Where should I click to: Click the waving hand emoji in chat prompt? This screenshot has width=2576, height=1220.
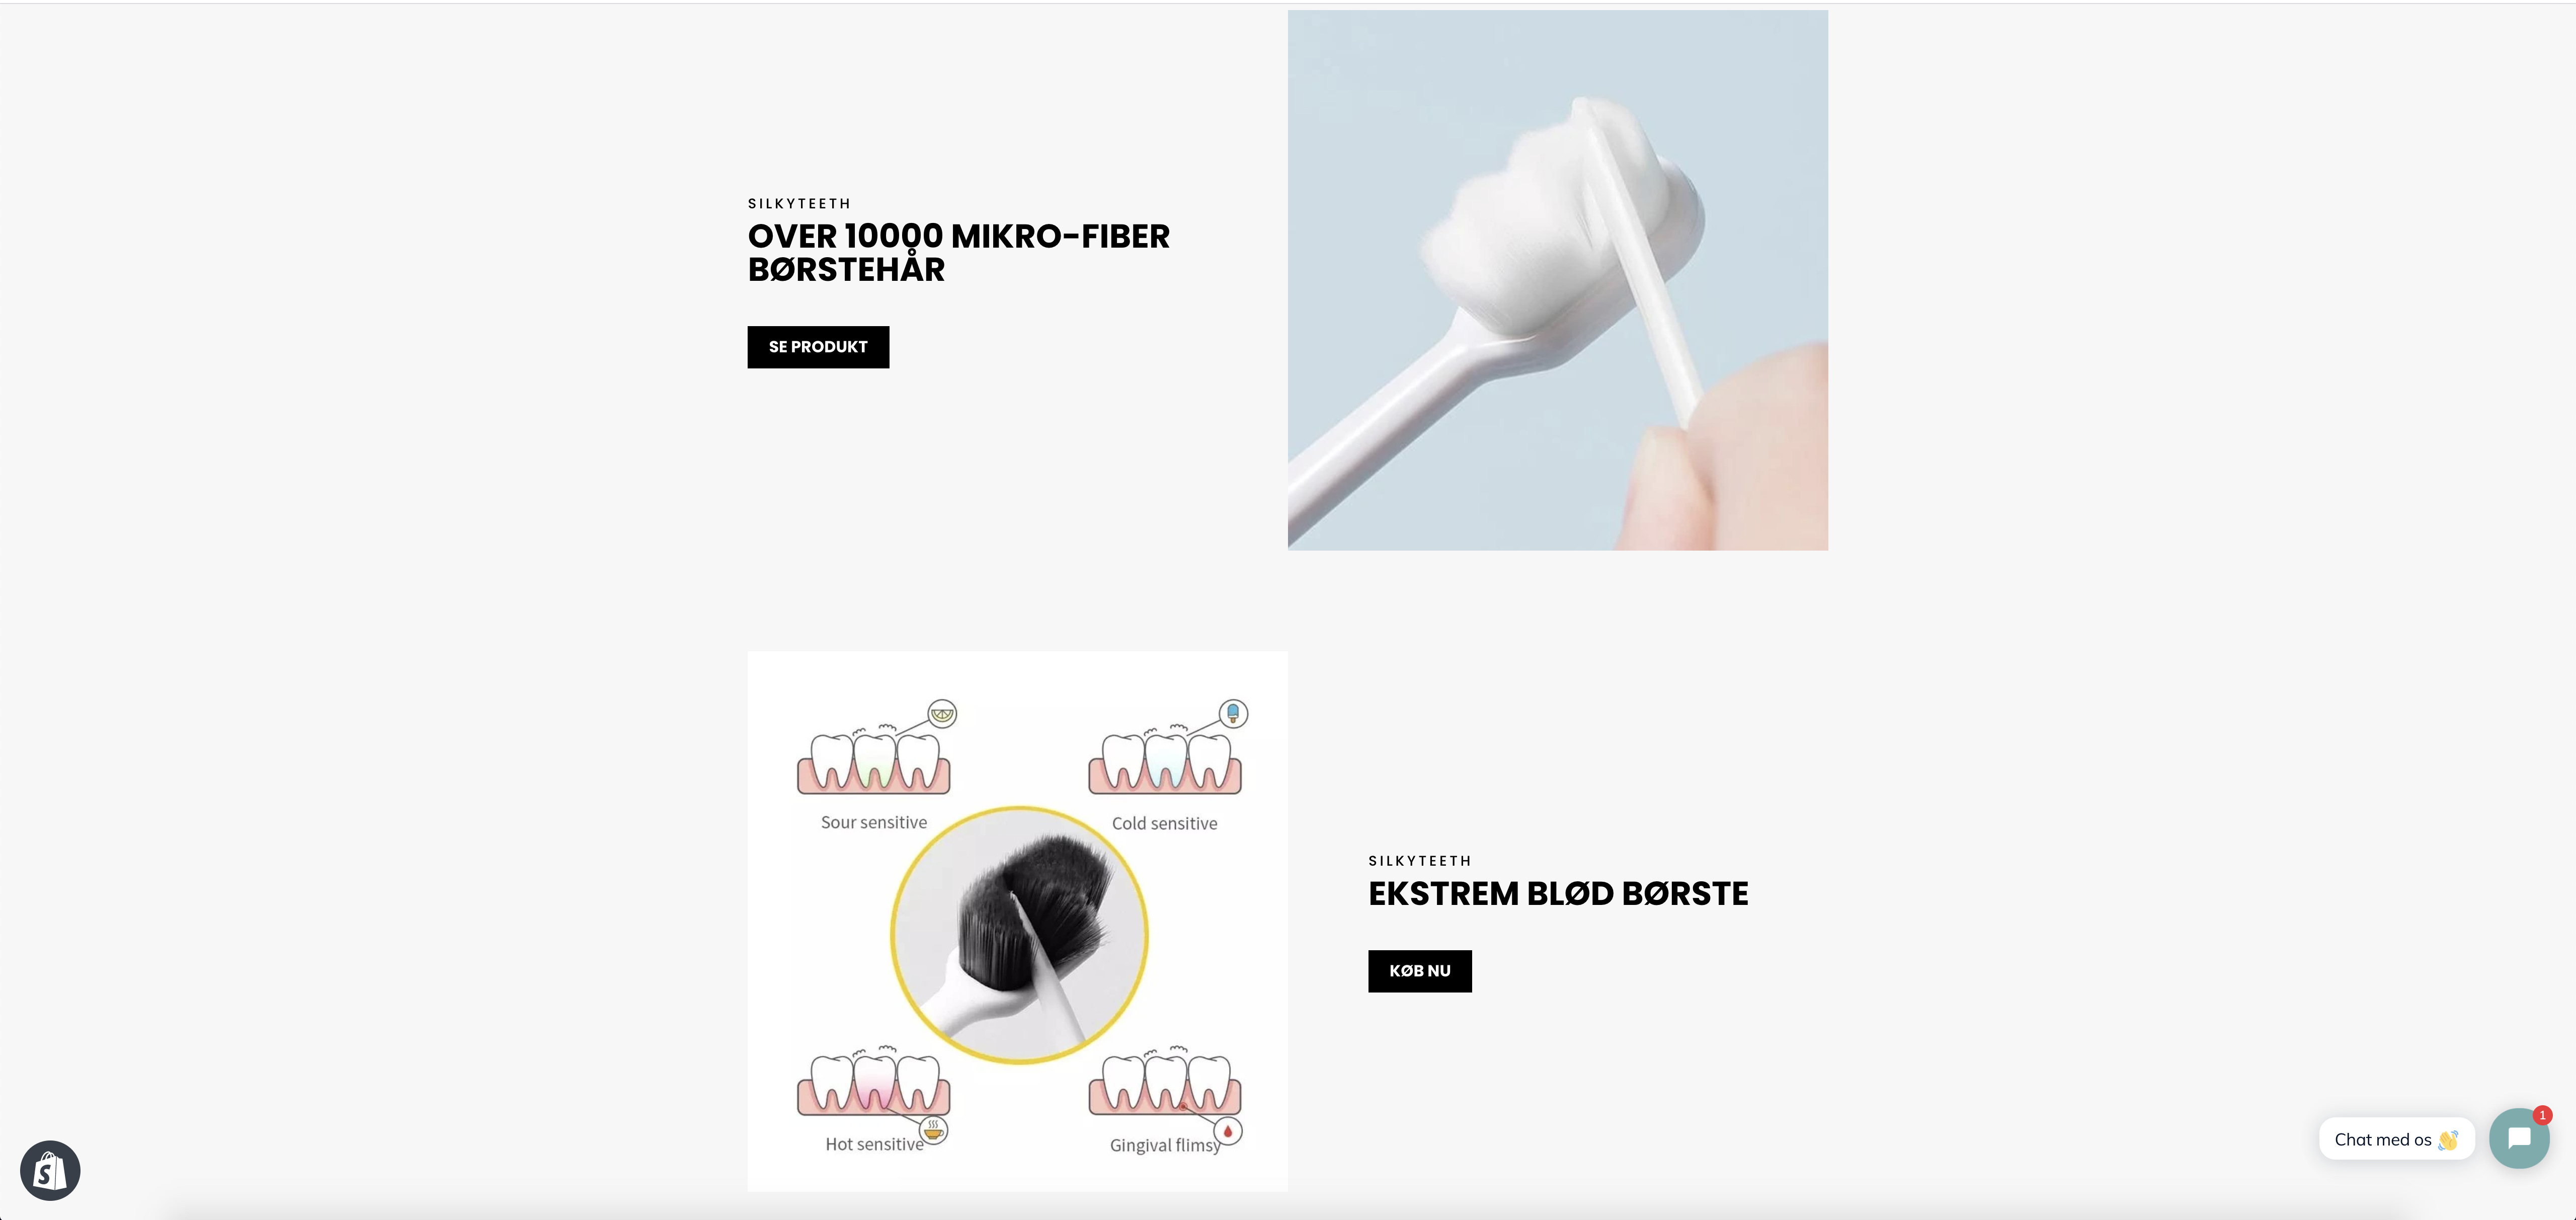(2447, 1140)
